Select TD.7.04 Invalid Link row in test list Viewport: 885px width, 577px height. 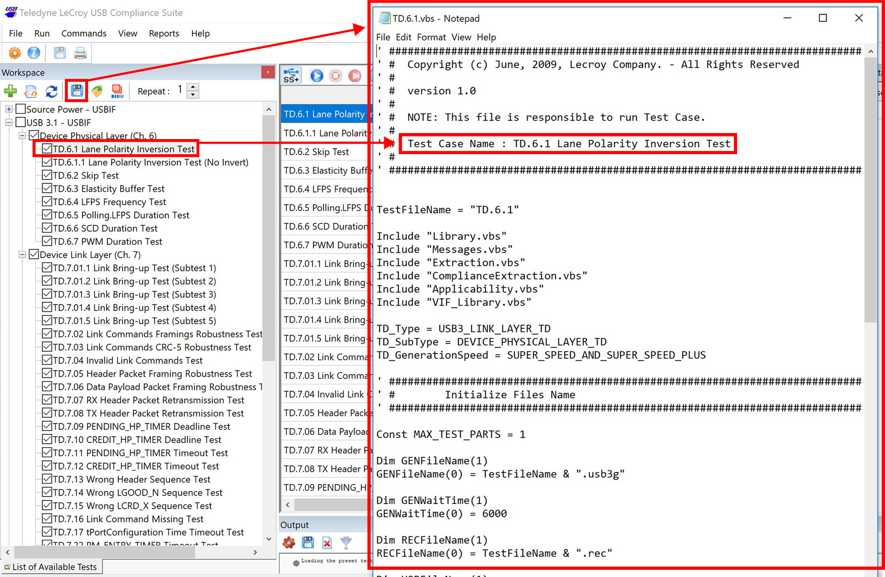click(x=325, y=394)
